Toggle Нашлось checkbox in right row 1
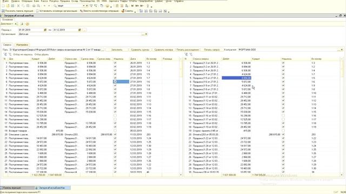The width and height of the screenshot is (346, 194). coord(283,63)
